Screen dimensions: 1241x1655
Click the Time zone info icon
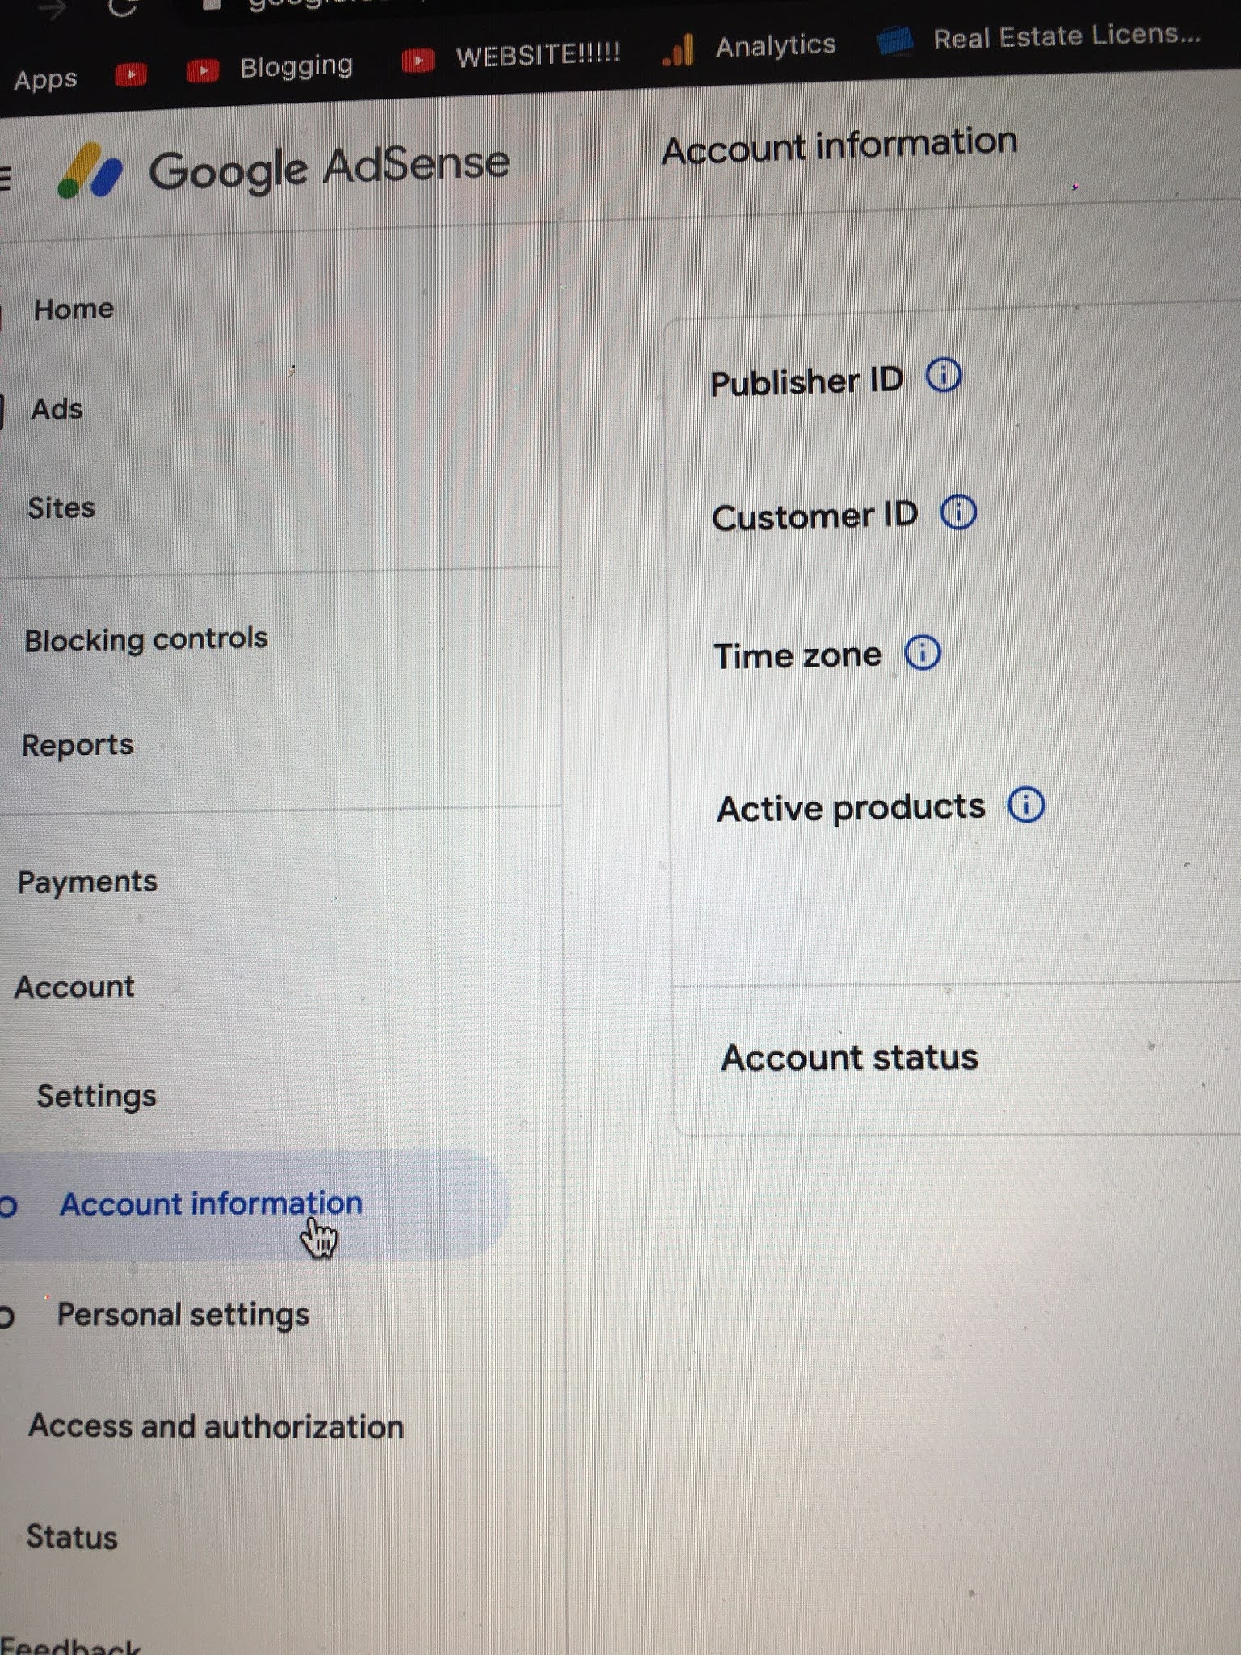[x=923, y=652]
